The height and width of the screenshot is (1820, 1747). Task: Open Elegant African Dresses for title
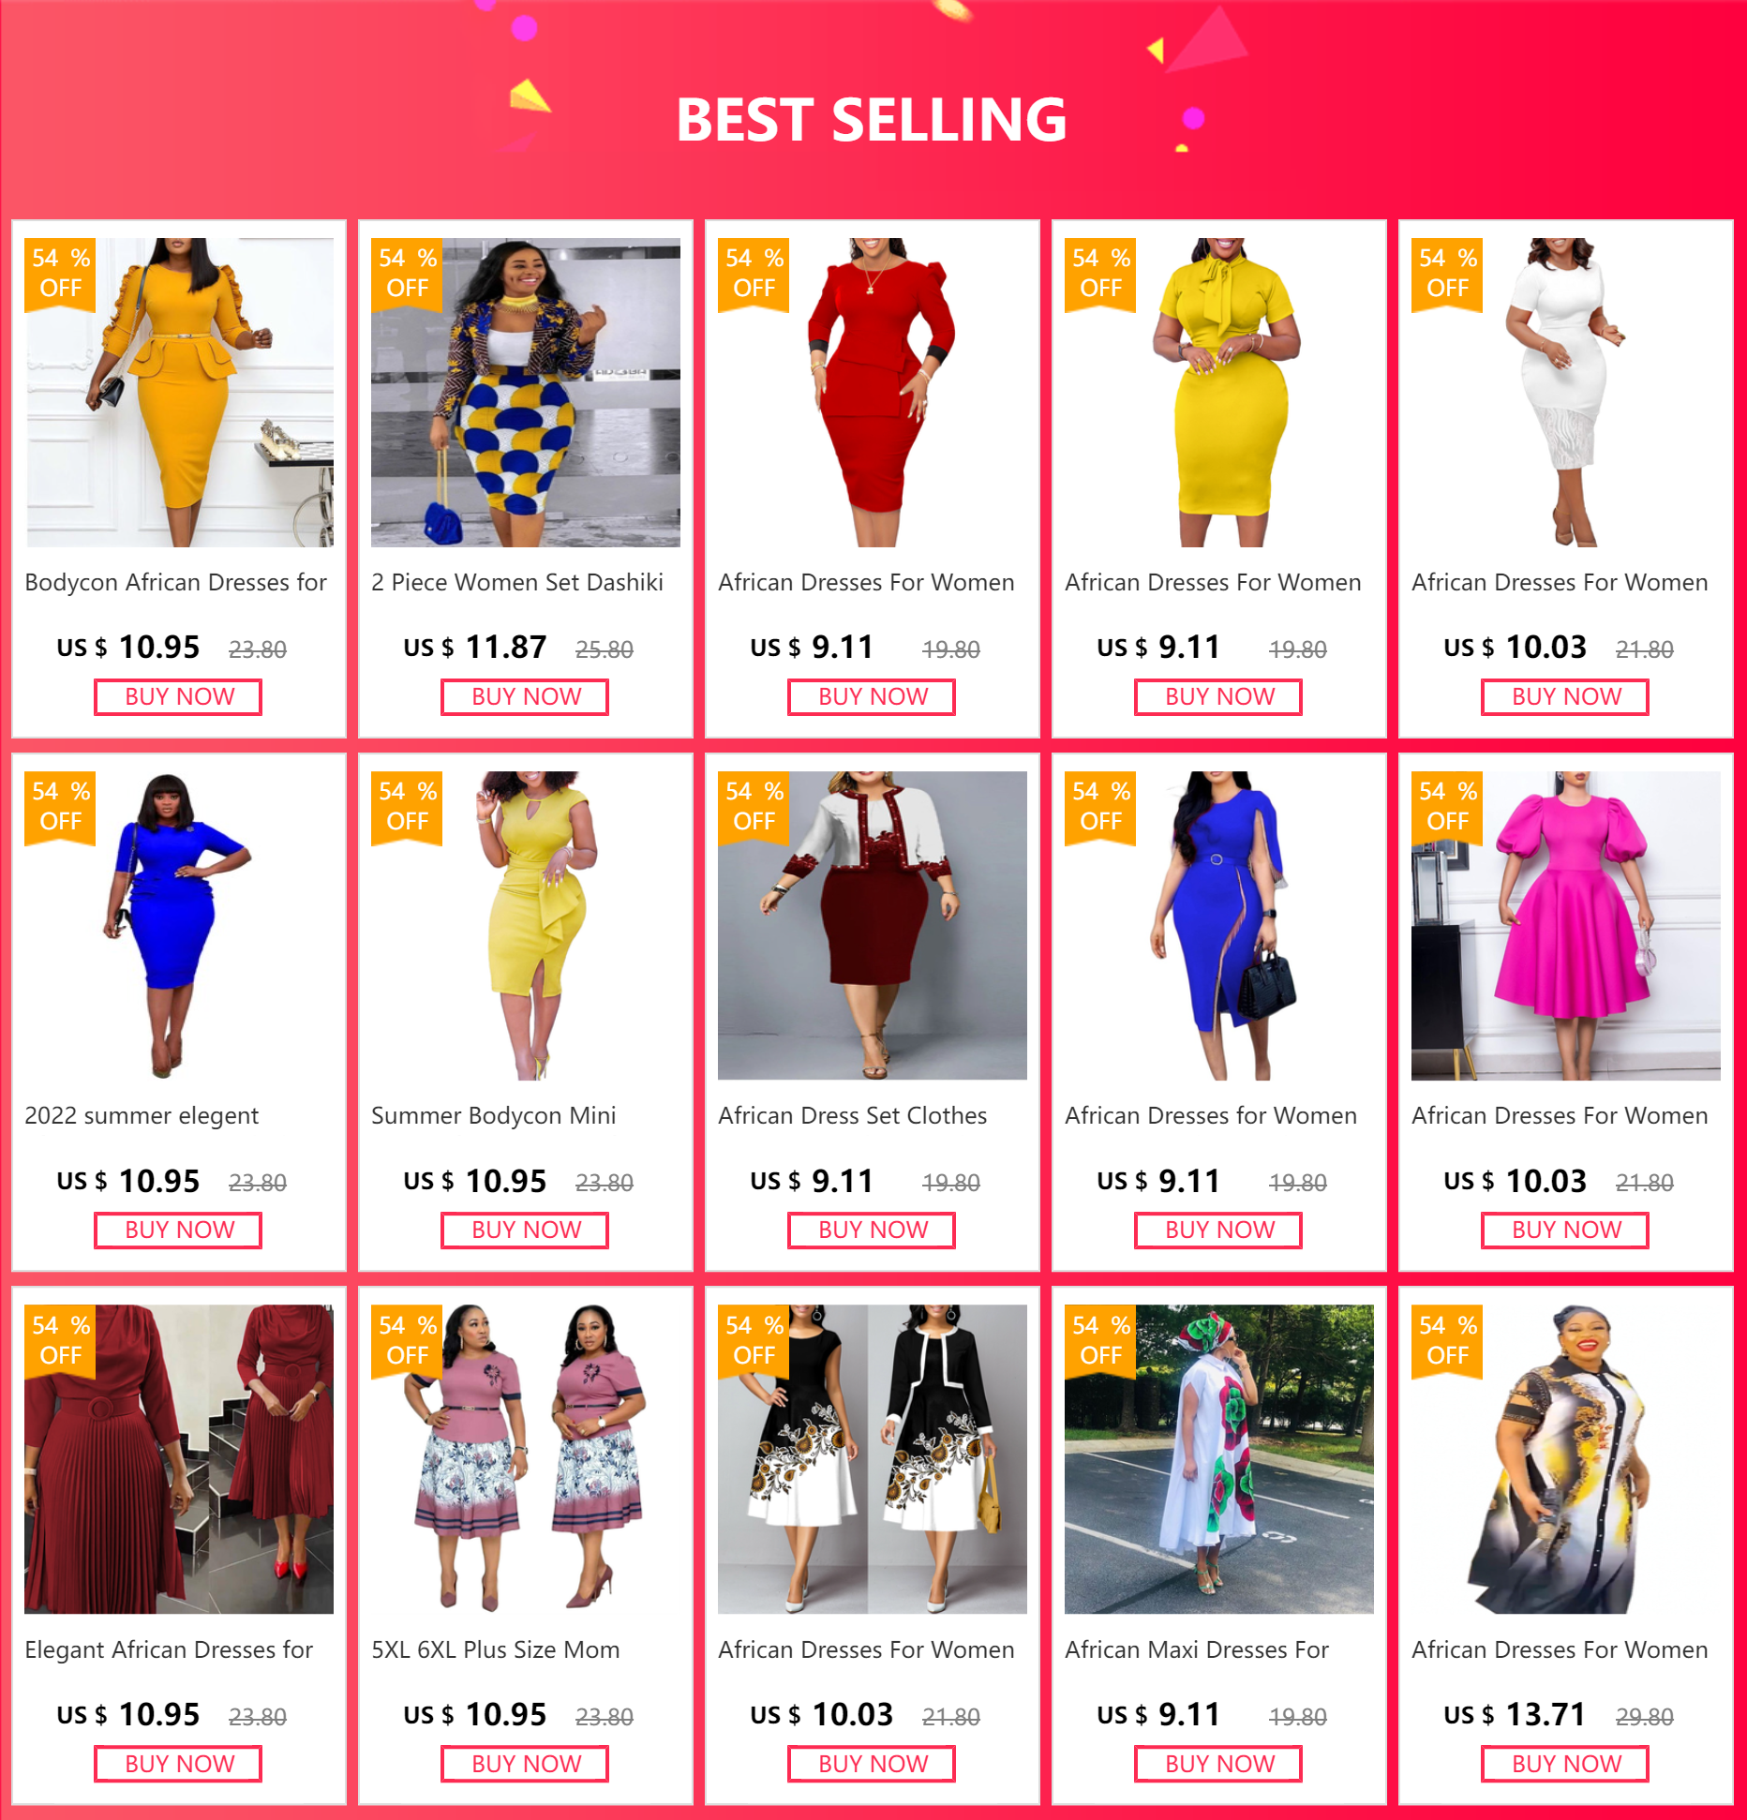(x=169, y=1649)
